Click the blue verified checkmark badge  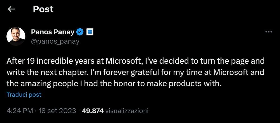pyautogui.click(x=80, y=32)
